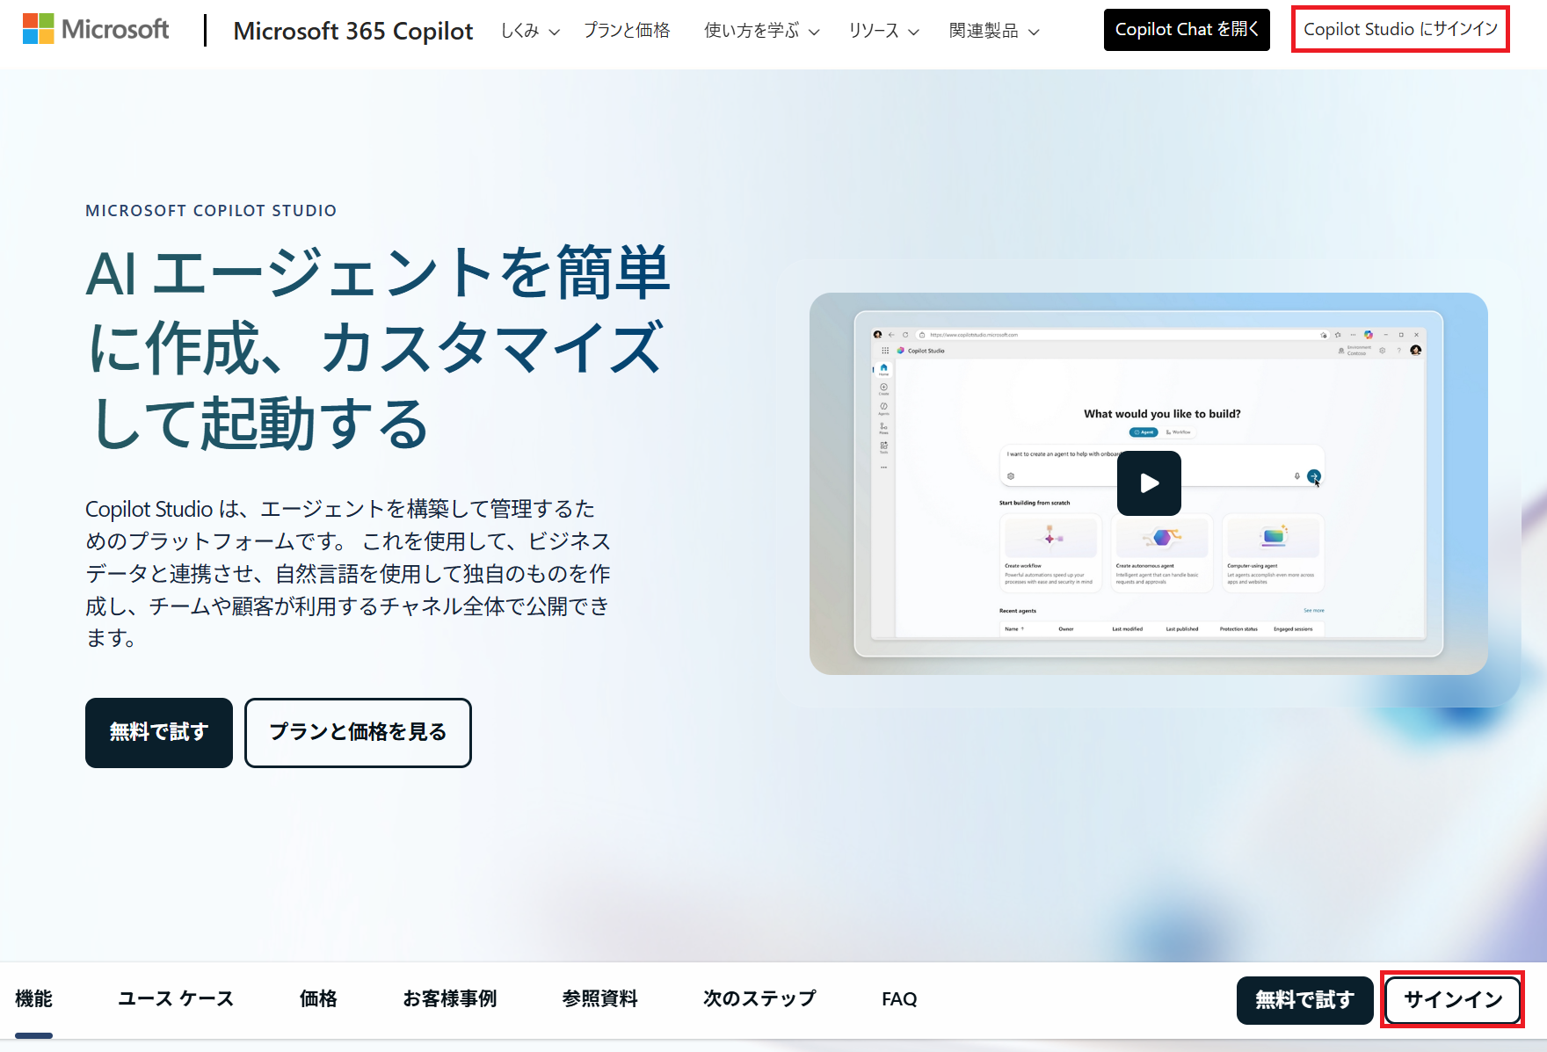Open the Microsoft 365 Copilot home link
This screenshot has width=1547, height=1052.
[x=352, y=31]
